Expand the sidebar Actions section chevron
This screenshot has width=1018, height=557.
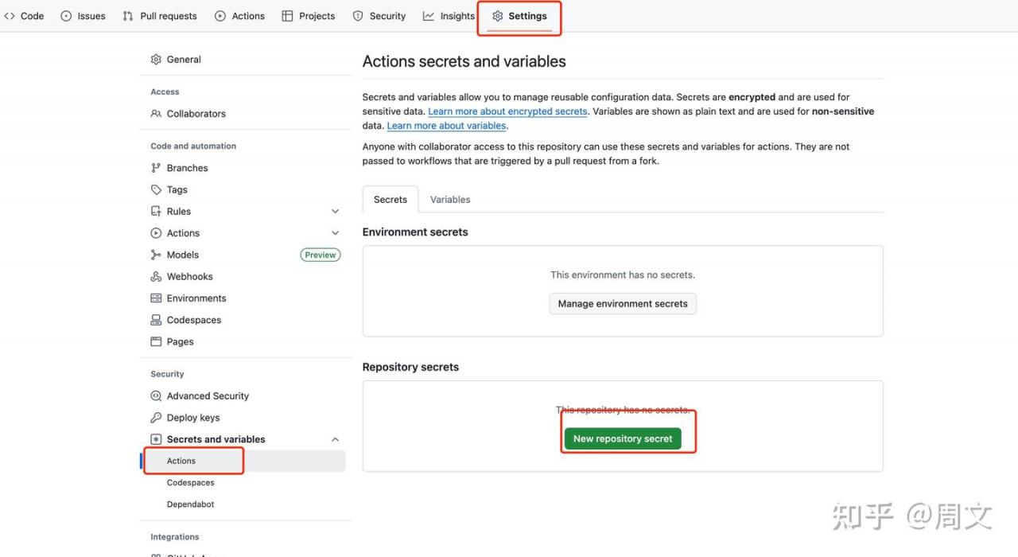coord(335,233)
